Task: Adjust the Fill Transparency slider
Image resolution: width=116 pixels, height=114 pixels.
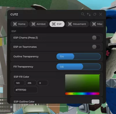Action: click(x=79, y=67)
